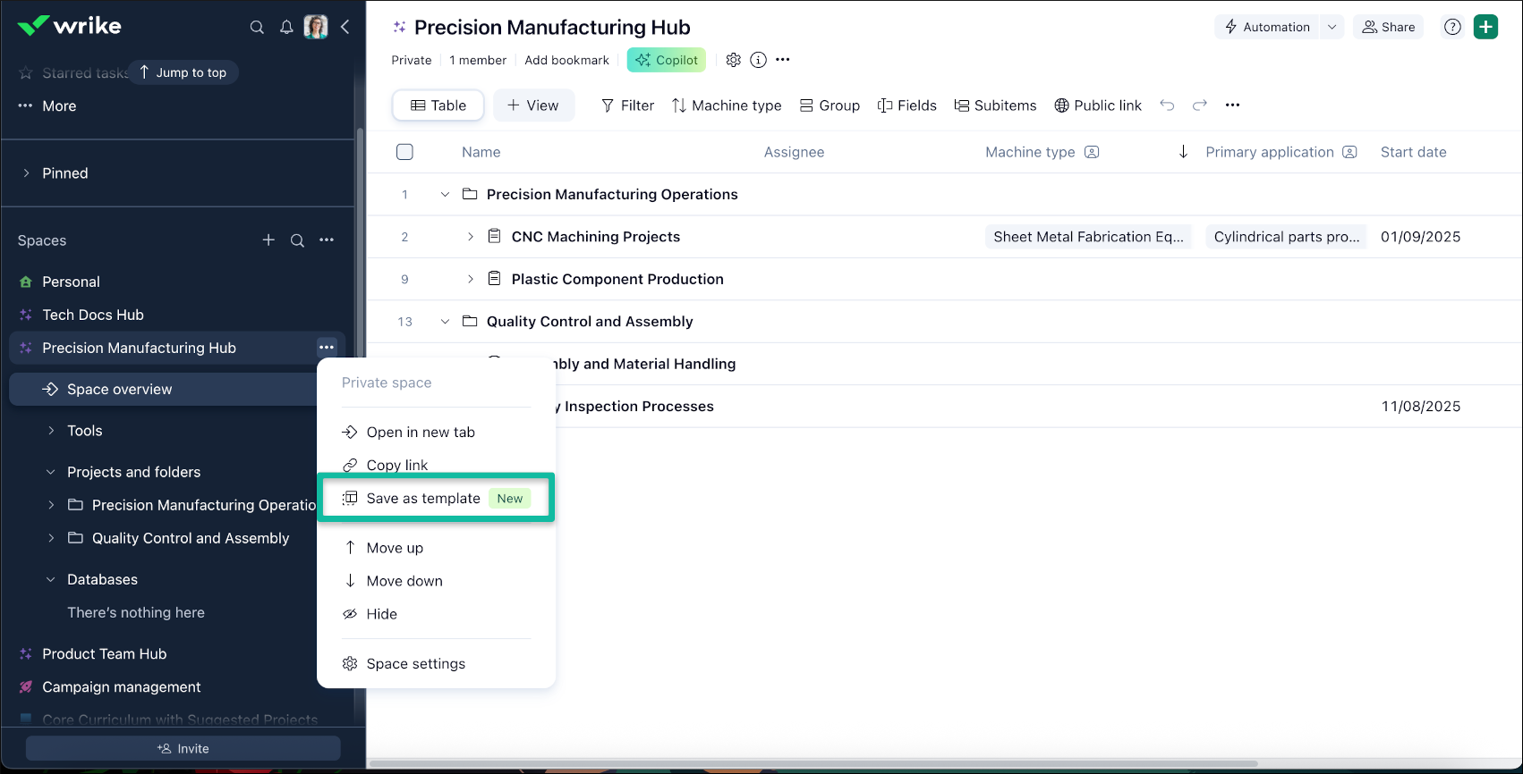
Task: Click the 01/09/2025 start date cell
Action: [1420, 236]
